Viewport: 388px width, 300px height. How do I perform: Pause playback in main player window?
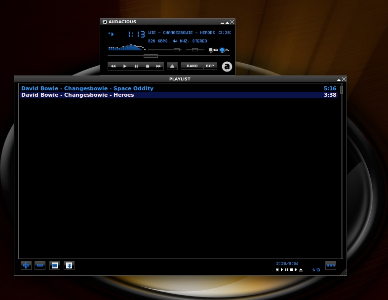tap(136, 66)
